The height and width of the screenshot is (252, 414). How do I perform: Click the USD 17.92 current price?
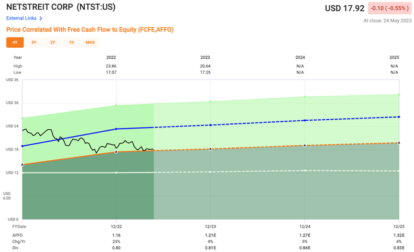tap(345, 8)
